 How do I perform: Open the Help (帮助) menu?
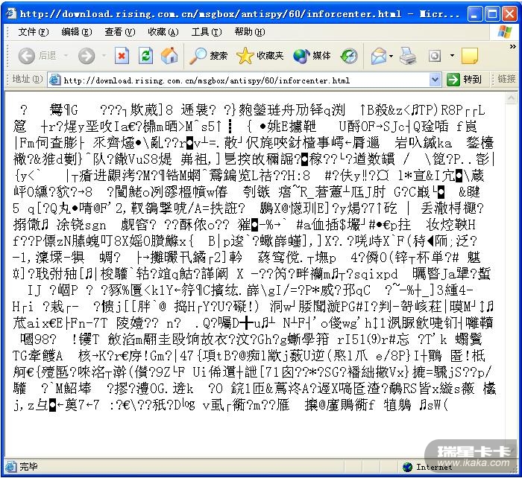point(250,32)
